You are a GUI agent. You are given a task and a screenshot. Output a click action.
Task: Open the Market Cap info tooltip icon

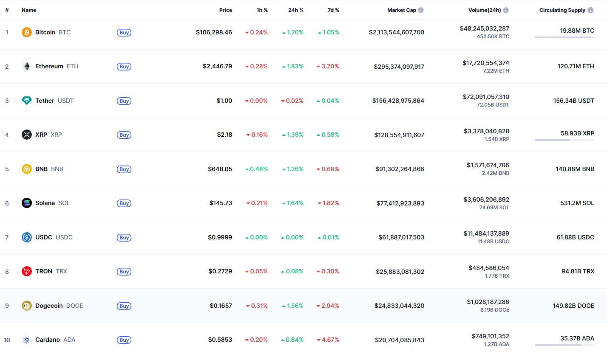(421, 10)
